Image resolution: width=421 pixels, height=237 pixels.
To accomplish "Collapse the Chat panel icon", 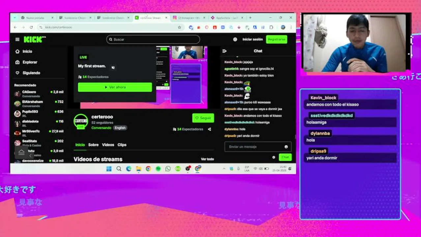I will pos(225,51).
